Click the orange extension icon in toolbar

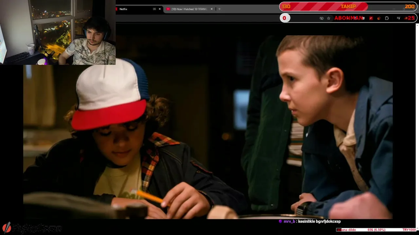(379, 18)
